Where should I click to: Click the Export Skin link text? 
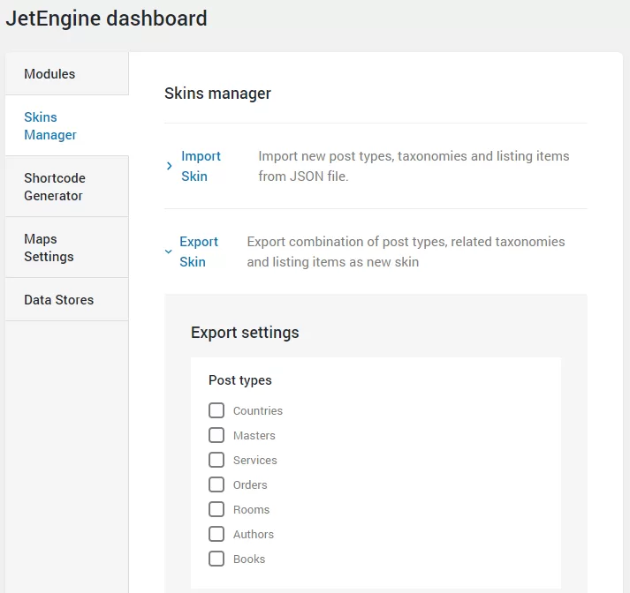click(199, 251)
